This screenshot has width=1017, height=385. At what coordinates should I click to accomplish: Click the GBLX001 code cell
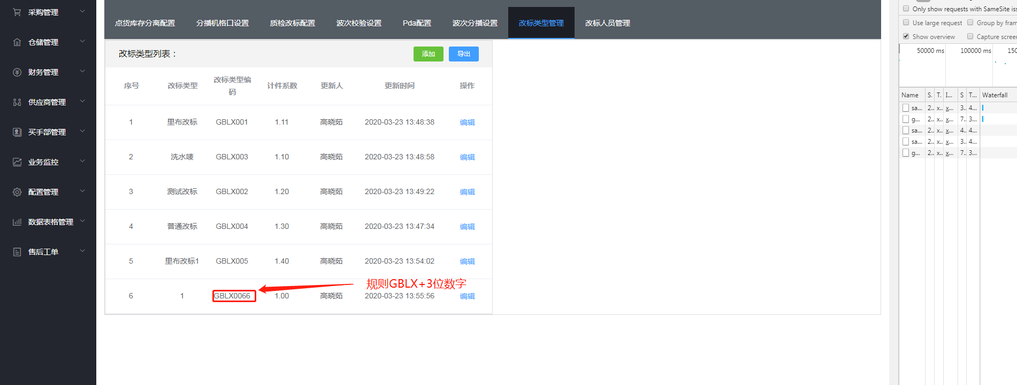(x=232, y=122)
